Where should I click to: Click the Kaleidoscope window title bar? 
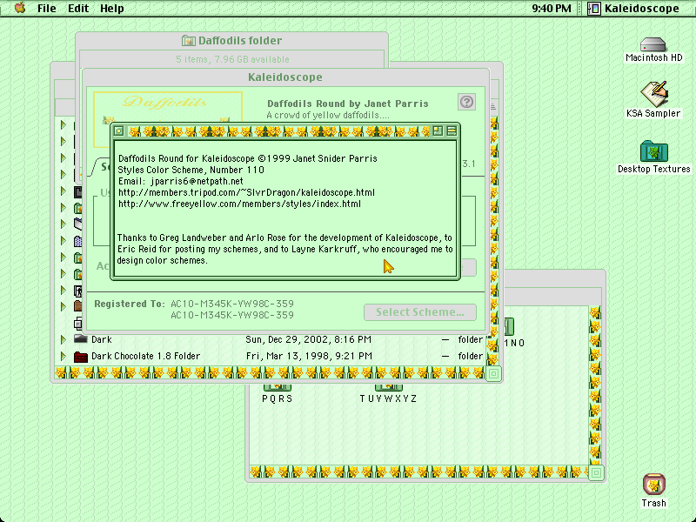(285, 77)
